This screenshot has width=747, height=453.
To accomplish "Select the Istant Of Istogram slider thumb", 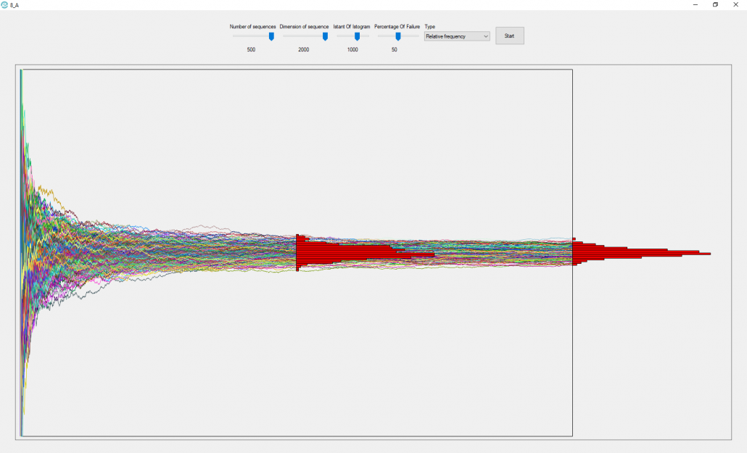I will pyautogui.click(x=357, y=36).
